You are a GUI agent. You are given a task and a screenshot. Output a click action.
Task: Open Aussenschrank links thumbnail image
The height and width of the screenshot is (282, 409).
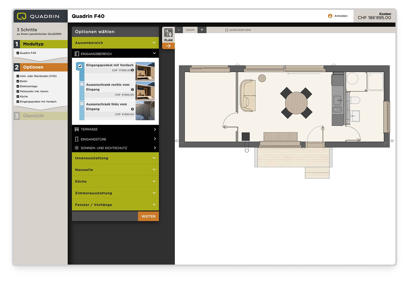pyautogui.click(x=145, y=111)
